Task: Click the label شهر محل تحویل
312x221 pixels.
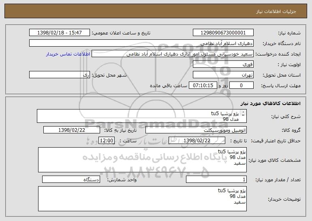Action: coord(109,75)
